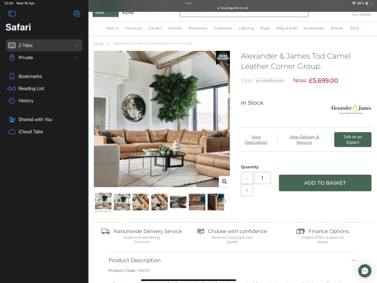Click View Delivery & Returns link

coord(304,139)
